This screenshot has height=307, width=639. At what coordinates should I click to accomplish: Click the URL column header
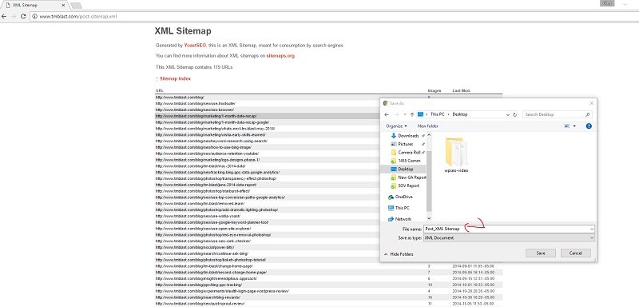(158, 90)
